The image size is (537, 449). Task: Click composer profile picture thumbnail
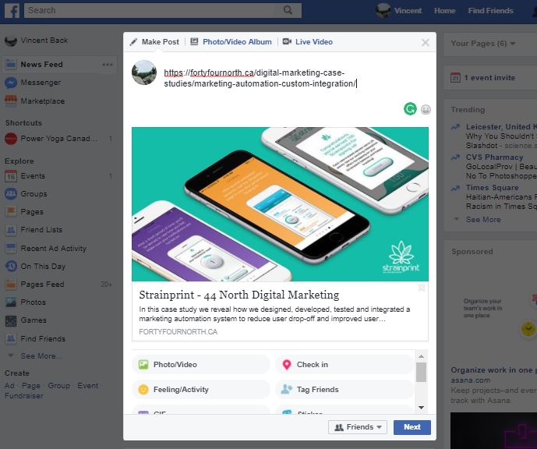pos(144,72)
